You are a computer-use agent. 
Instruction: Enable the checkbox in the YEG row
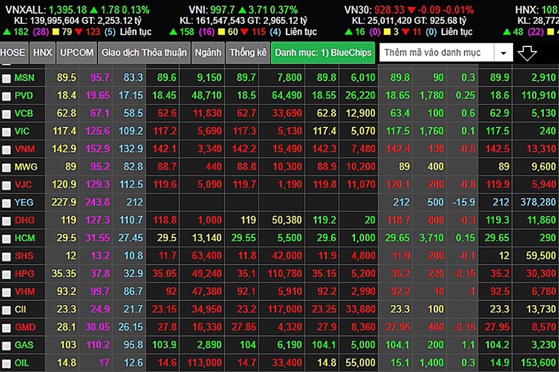pos(6,204)
